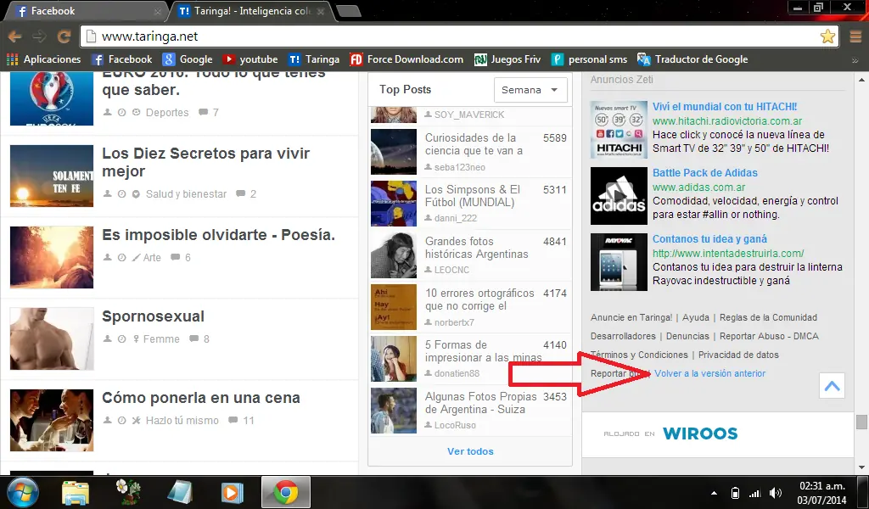Screen dimensions: 869x509
Task: Open Aplicaciones apps bookmark
Action: coord(43,59)
